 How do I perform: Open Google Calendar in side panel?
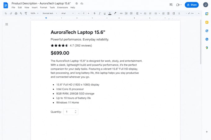[x=207, y=14]
